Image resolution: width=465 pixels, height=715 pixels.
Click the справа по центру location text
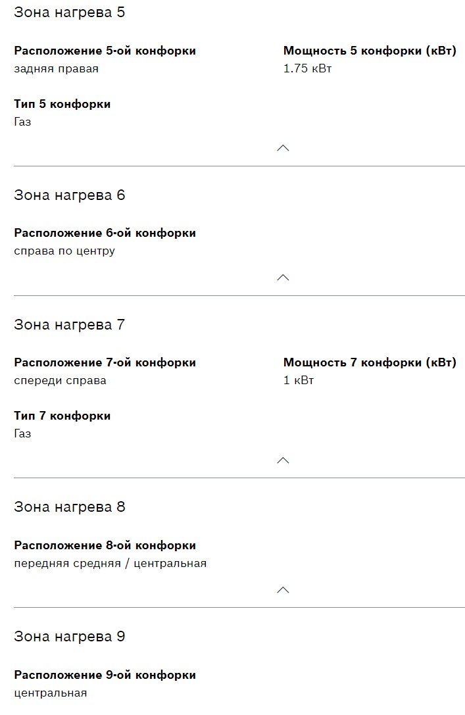64,251
